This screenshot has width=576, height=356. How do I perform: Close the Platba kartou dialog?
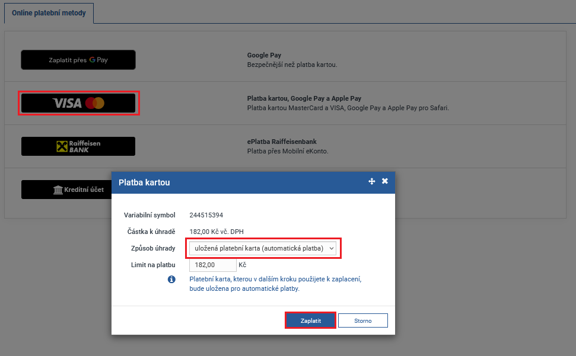[x=384, y=181]
